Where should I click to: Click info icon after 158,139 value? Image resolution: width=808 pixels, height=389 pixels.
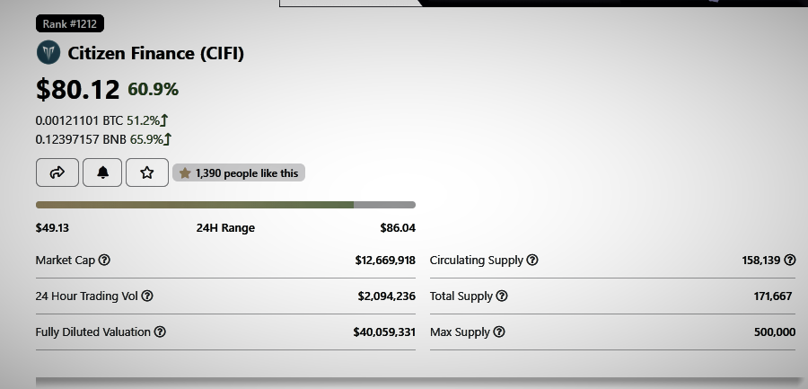coord(789,260)
